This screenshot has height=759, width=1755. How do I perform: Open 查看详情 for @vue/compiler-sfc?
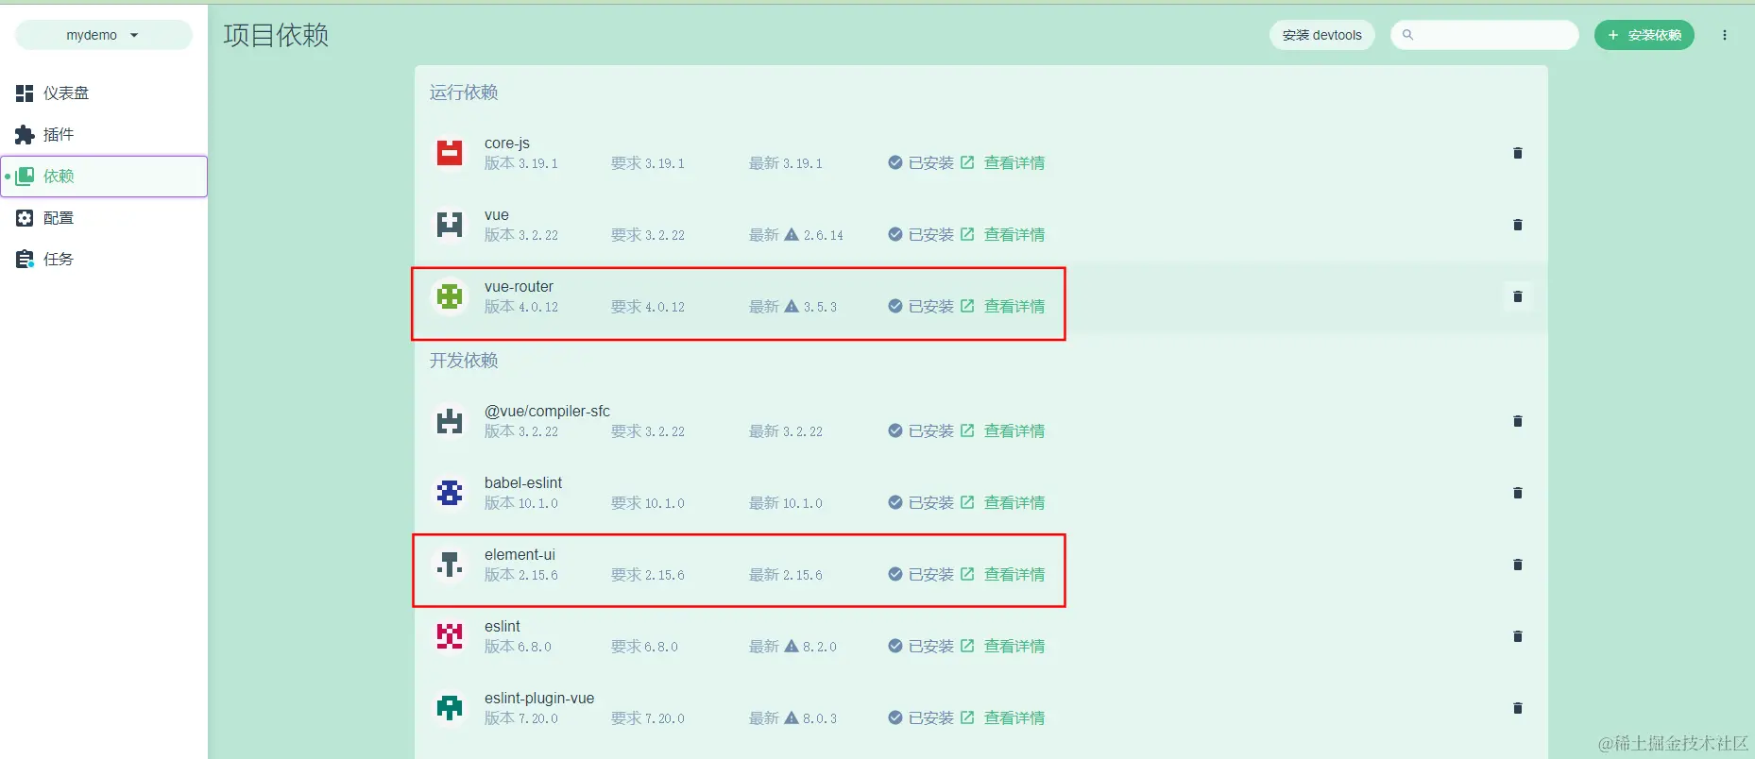(x=1002, y=431)
